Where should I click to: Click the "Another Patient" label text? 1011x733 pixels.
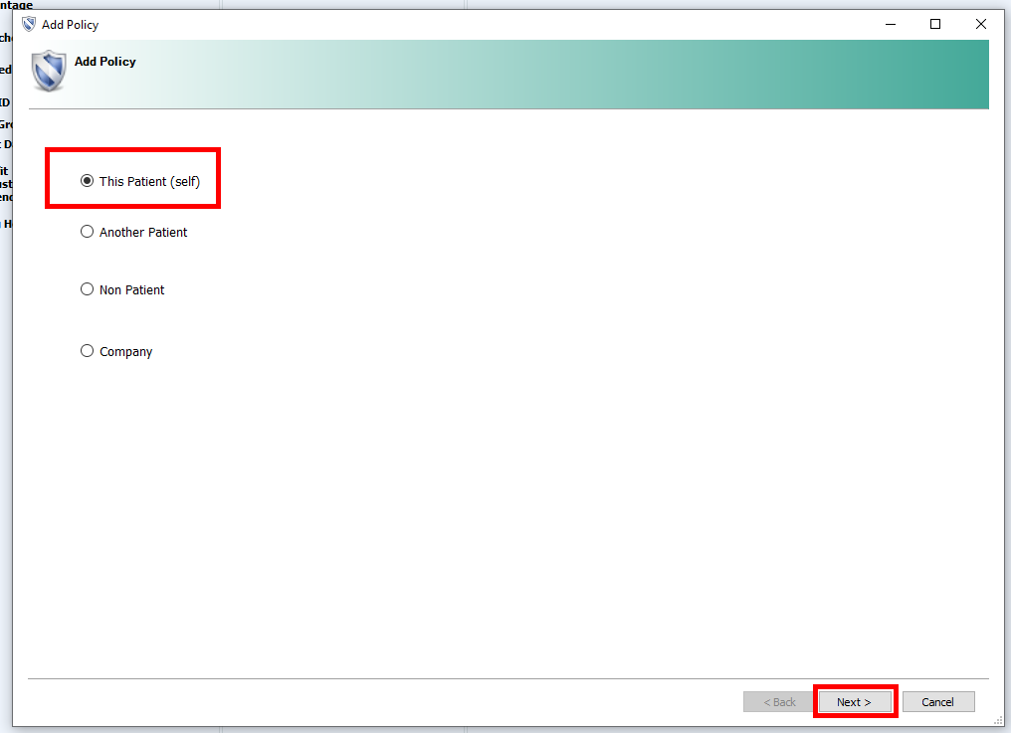point(143,233)
